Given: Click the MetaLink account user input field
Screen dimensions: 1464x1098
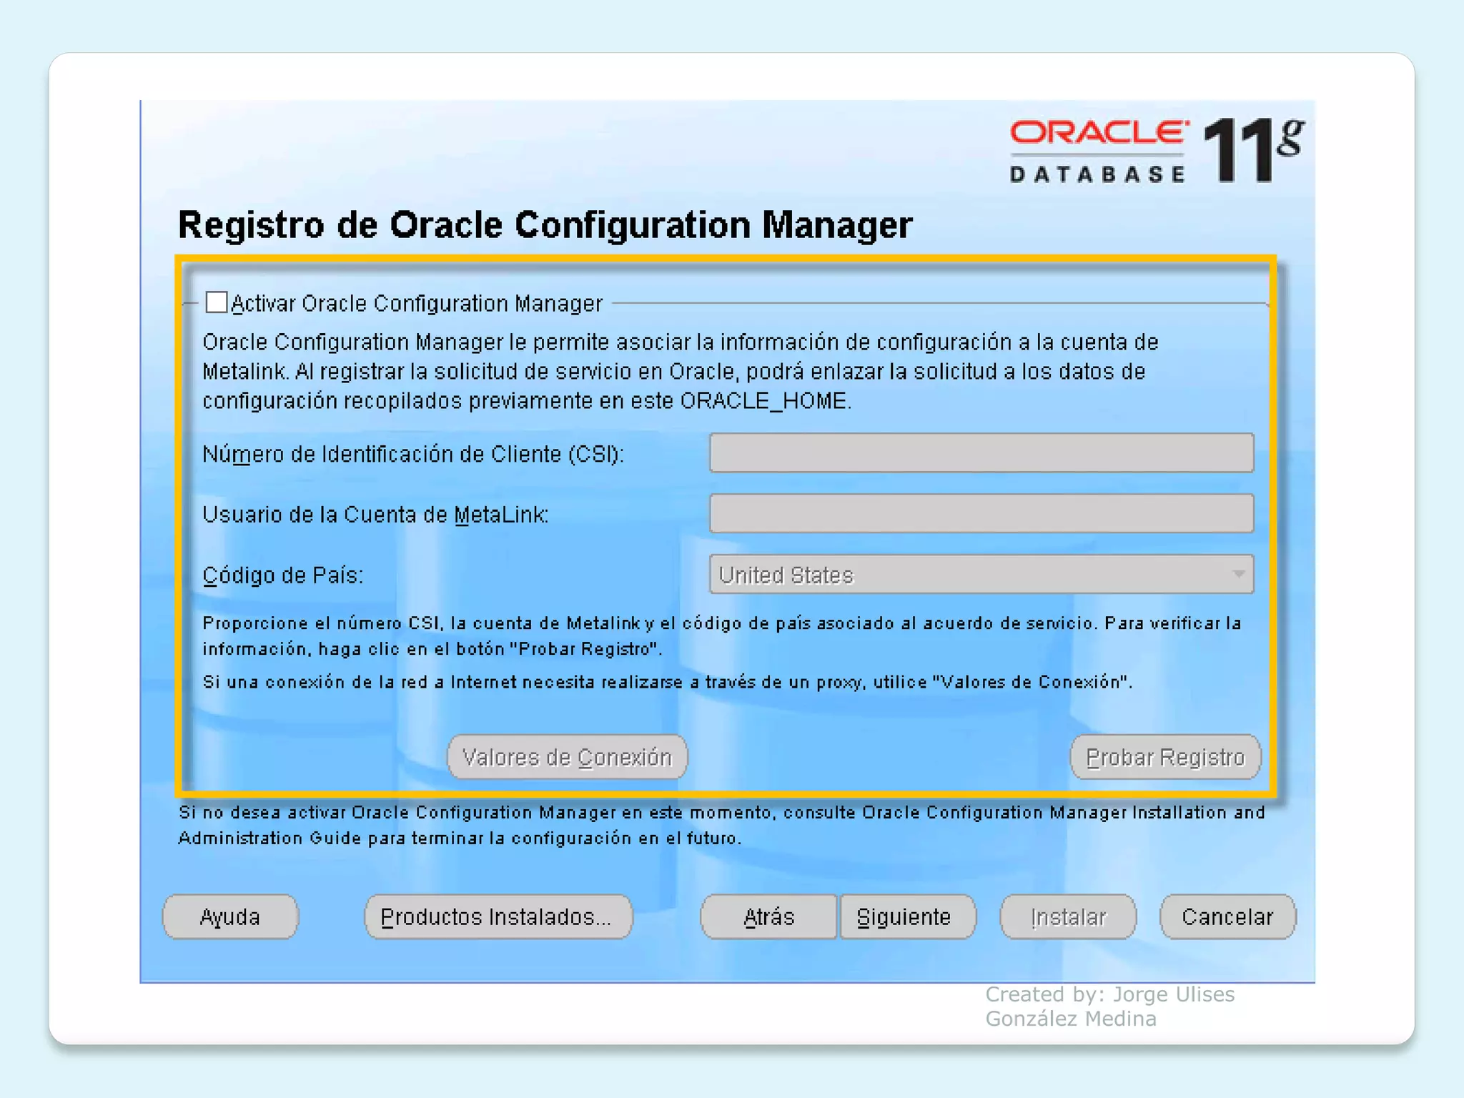Looking at the screenshot, I should (x=981, y=513).
